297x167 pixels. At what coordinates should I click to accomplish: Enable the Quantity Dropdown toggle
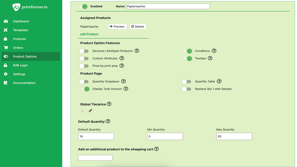click(84, 82)
